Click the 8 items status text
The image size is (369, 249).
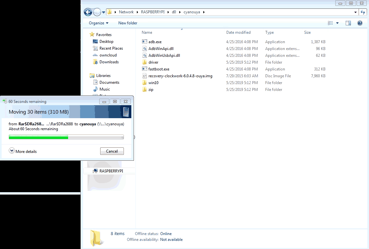click(117, 234)
